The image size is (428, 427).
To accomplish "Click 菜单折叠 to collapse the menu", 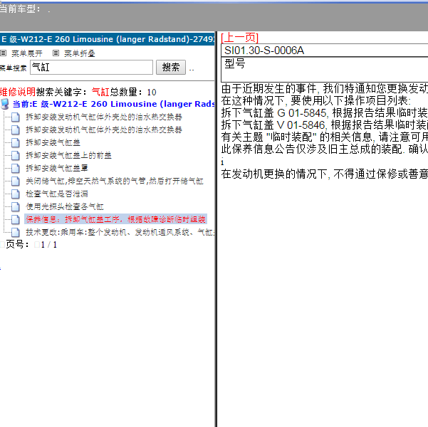I will (x=80, y=53).
